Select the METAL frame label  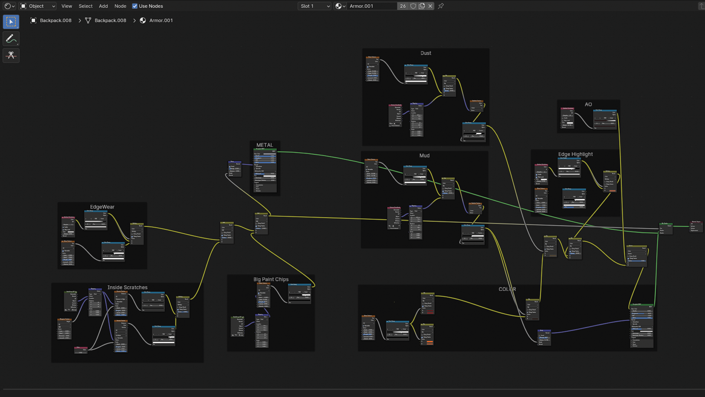[264, 145]
